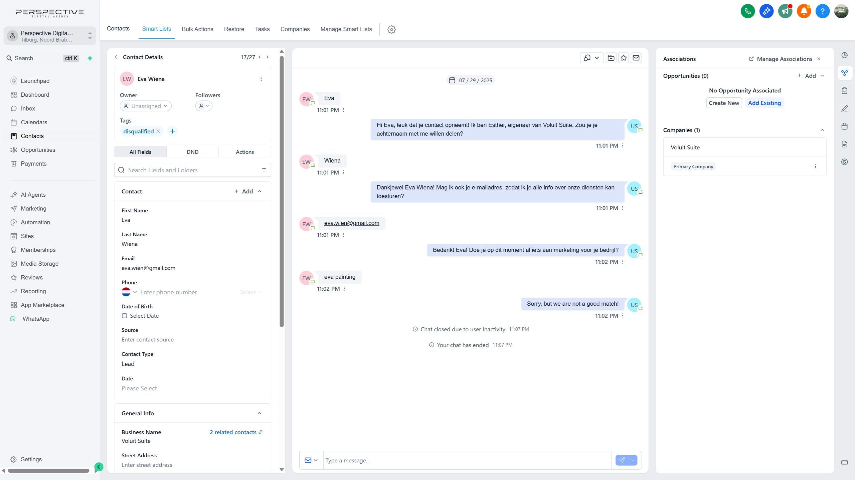The height and width of the screenshot is (480, 855).
Task: Collapse the Companies section
Action: [823, 130]
